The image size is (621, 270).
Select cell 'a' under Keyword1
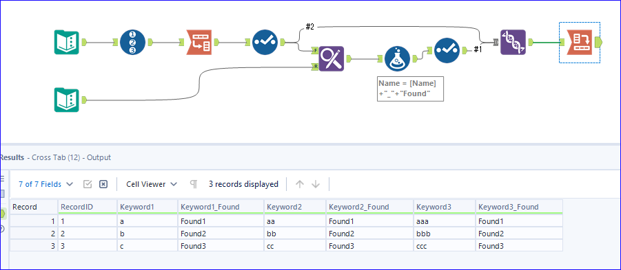(147, 221)
